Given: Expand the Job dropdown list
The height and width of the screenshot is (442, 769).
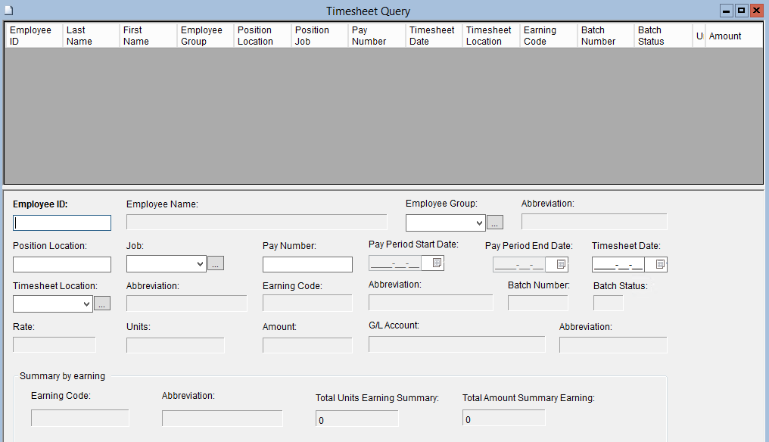Looking at the screenshot, I should click(x=200, y=264).
